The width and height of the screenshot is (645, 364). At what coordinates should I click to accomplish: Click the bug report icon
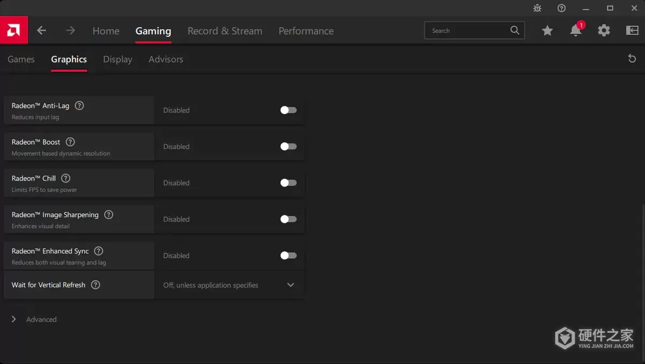[x=537, y=8]
